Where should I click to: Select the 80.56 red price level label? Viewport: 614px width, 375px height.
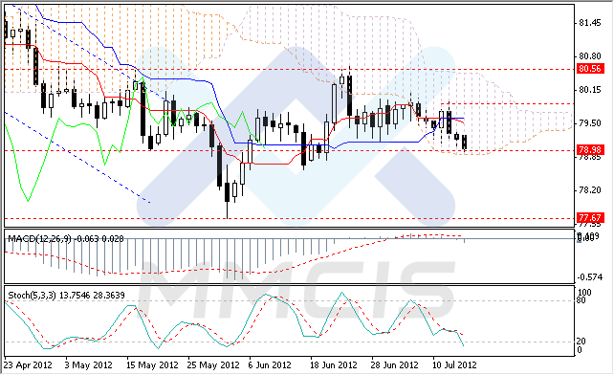pos(590,69)
